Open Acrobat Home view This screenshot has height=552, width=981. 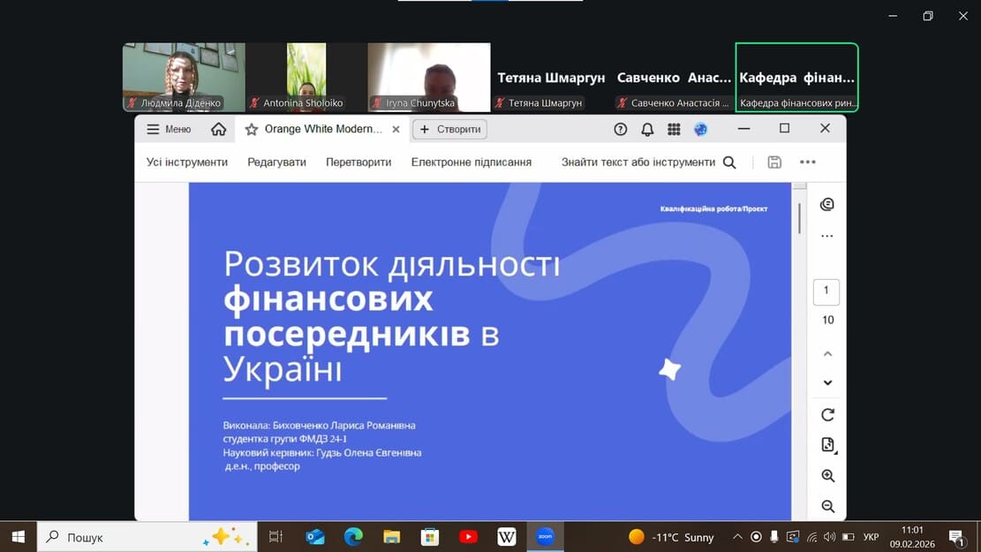click(x=219, y=129)
